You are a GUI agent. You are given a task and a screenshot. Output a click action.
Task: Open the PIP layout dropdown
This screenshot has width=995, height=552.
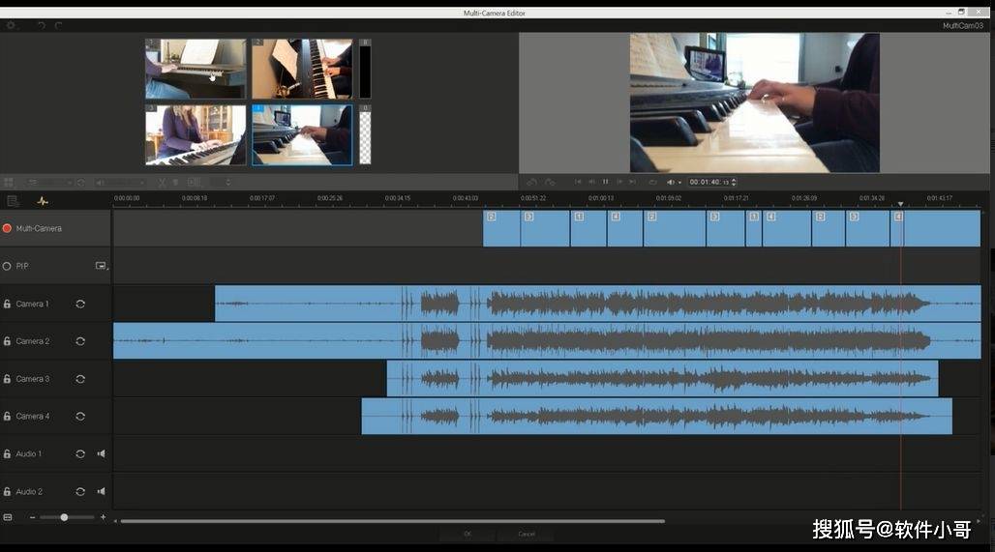(x=101, y=266)
